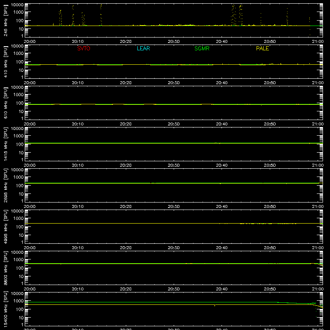Viewport: 330px width, 330px height.
Task: Click 20:30 time label under 610 MHz plot
Action: tap(174, 124)
